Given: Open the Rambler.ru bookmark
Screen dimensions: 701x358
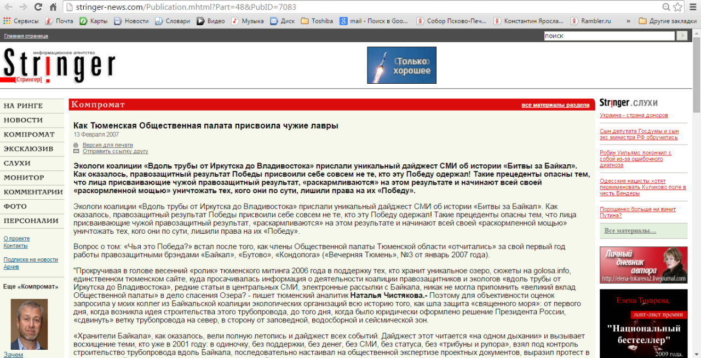Looking at the screenshot, I should pos(591,21).
